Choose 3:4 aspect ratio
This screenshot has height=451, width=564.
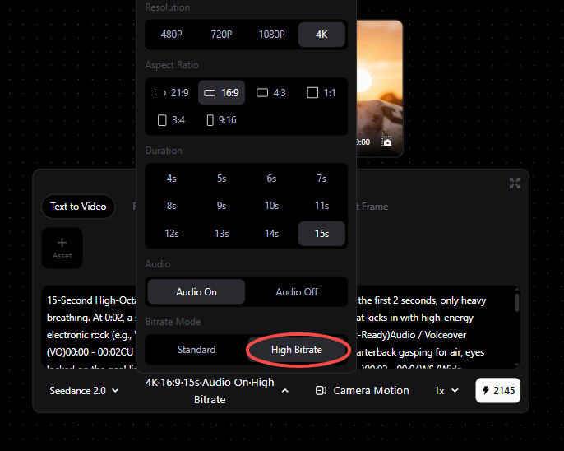tap(171, 120)
